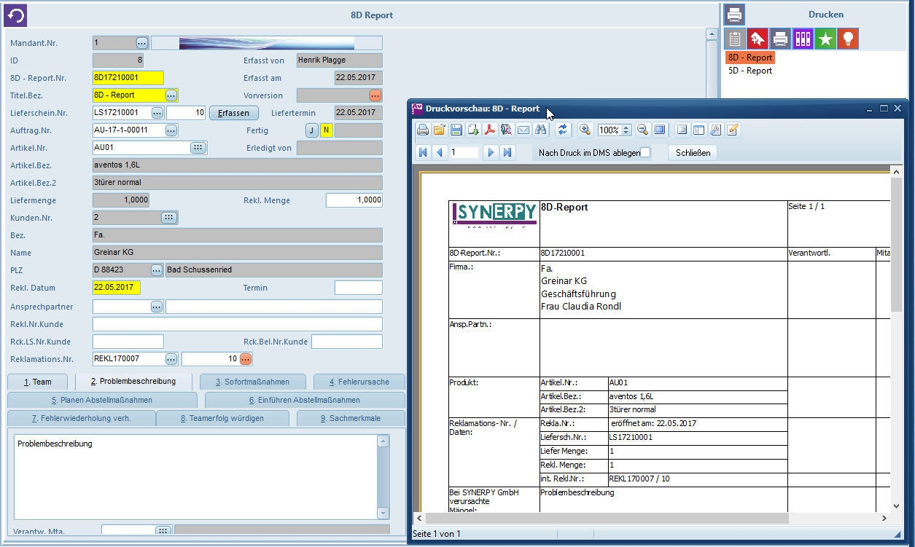Screen dimensions: 915x547
Task: Click the Erfassen button
Action: [x=234, y=113]
